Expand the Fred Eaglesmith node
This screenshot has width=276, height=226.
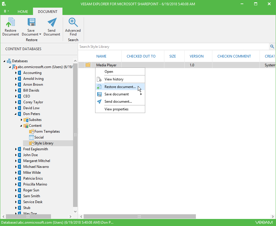pos(16,149)
